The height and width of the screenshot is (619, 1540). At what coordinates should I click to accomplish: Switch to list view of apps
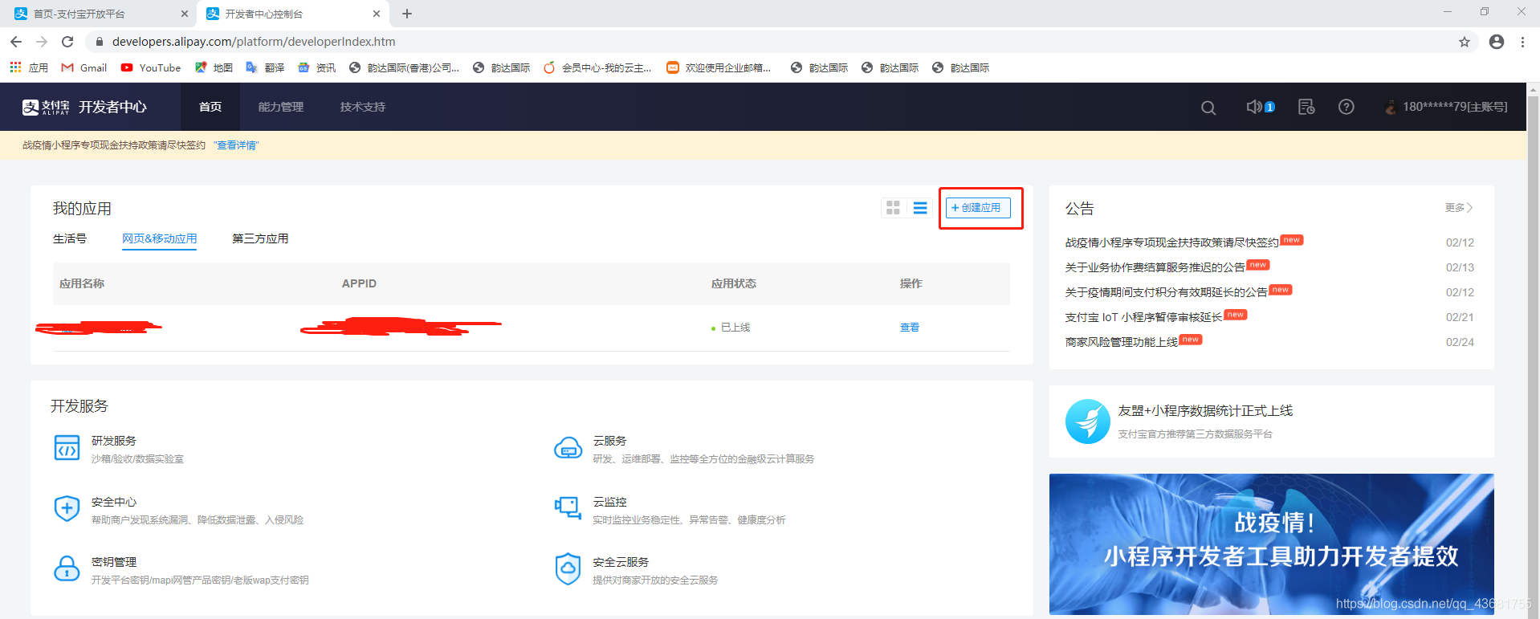pos(920,208)
